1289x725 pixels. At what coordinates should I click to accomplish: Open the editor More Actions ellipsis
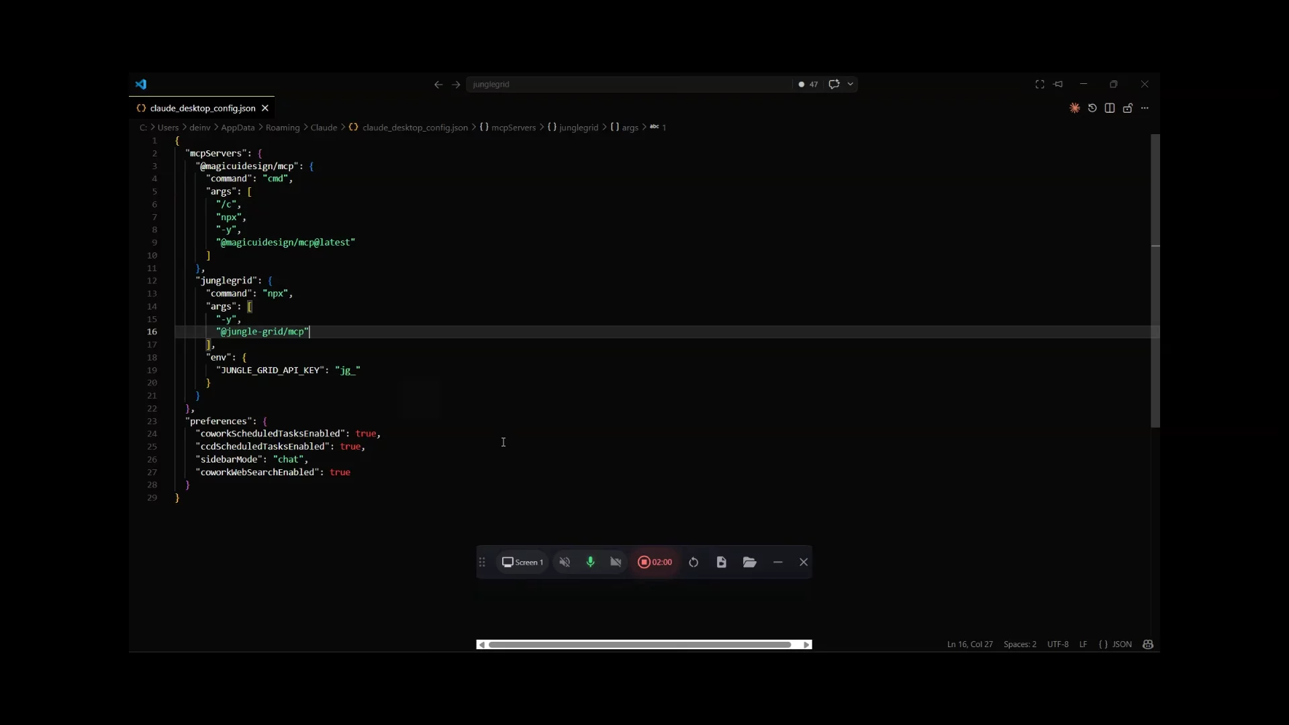[1145, 108]
